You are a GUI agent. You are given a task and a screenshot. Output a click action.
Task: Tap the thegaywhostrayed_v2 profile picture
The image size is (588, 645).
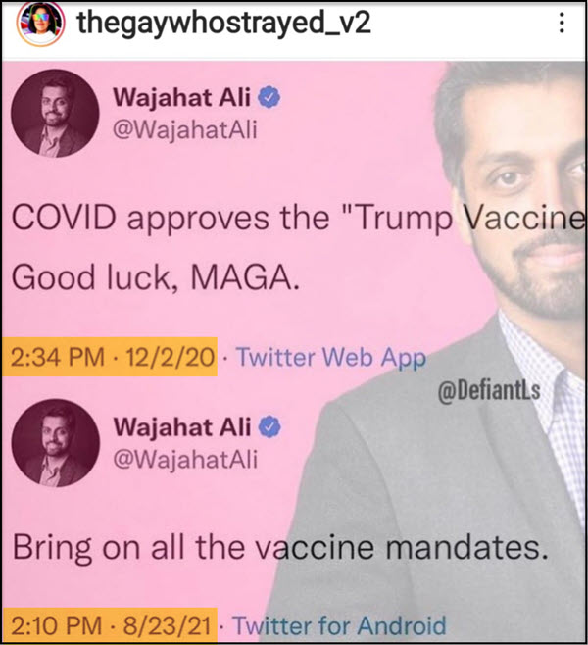point(40,23)
